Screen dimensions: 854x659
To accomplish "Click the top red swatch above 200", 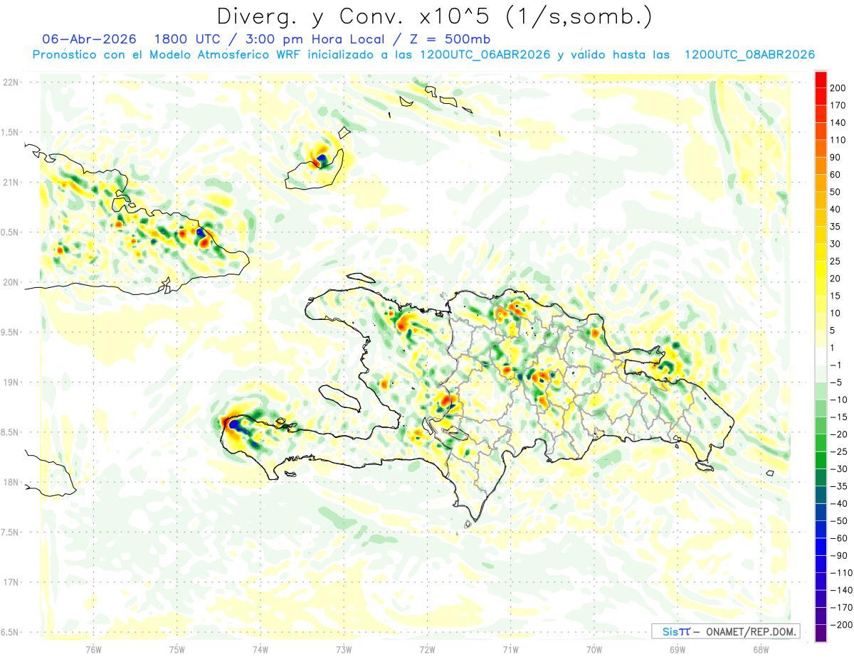I will tap(820, 79).
